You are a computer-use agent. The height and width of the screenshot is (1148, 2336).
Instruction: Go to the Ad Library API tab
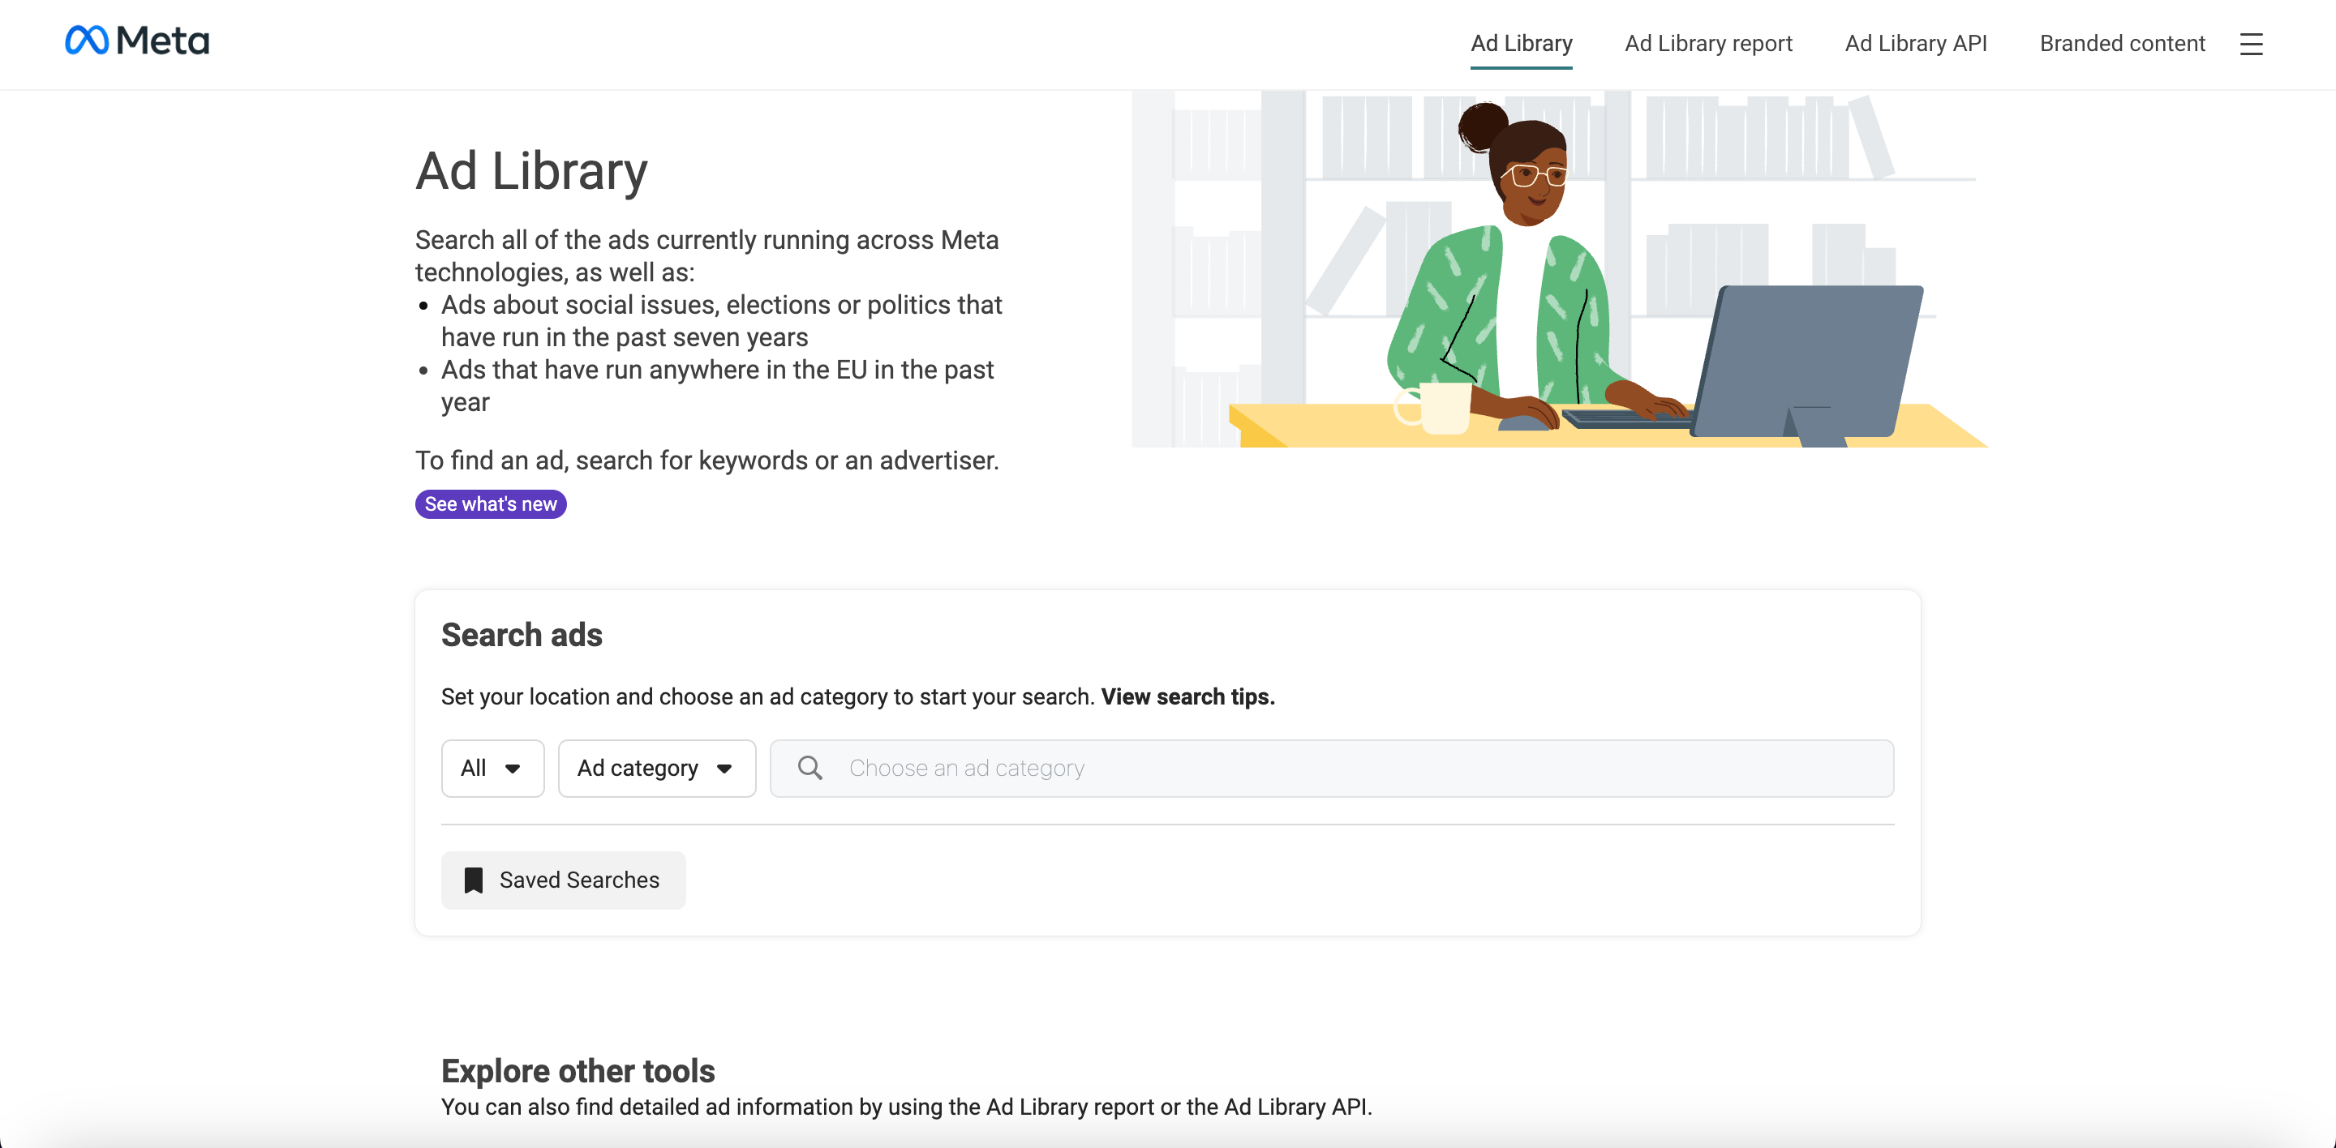(1915, 44)
